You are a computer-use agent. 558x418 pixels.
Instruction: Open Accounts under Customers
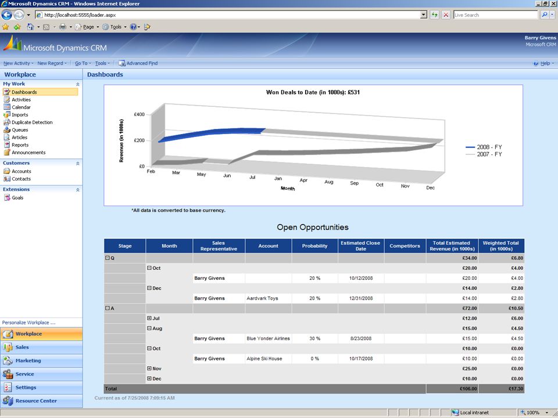[22, 171]
